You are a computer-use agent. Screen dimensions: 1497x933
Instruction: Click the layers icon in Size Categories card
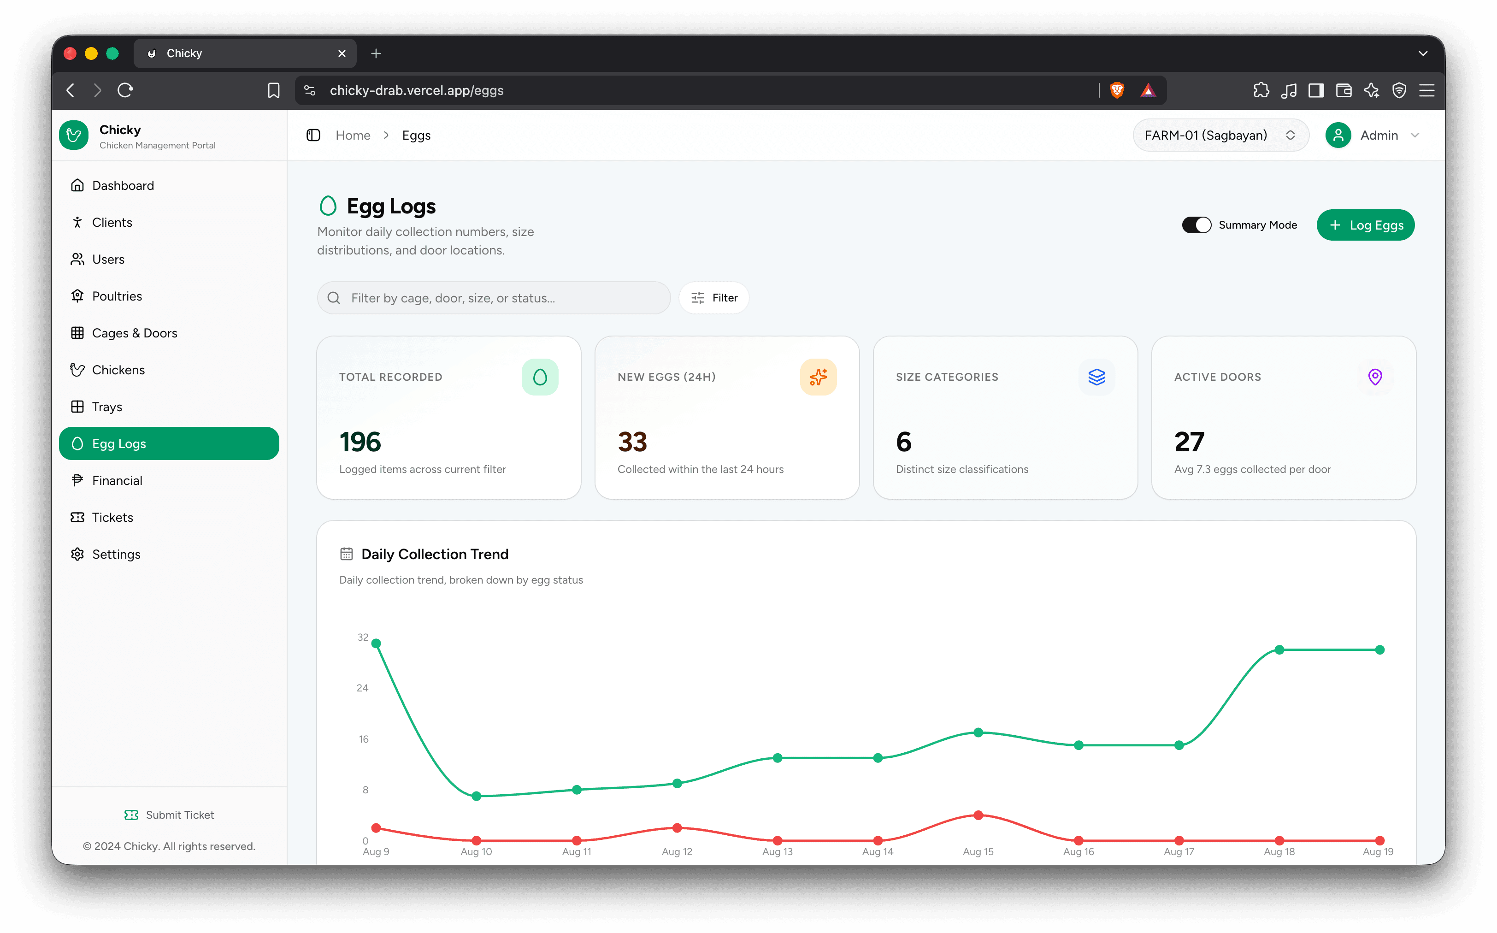pyautogui.click(x=1096, y=377)
